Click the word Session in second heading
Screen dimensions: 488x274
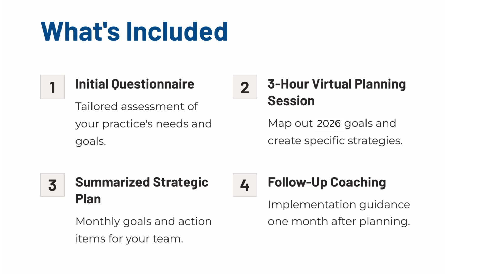pos(291,101)
